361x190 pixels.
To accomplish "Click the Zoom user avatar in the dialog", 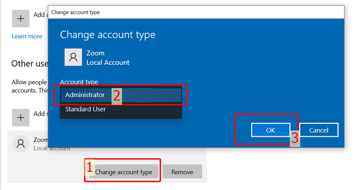I will 73,58.
